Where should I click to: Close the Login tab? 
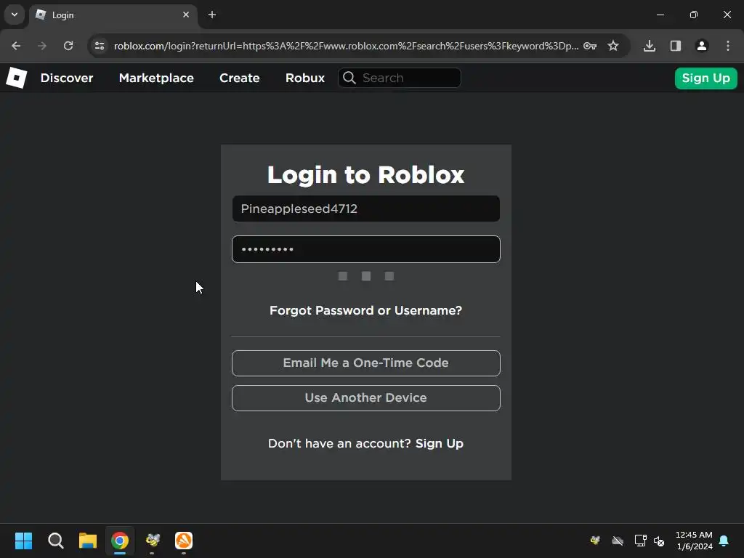click(x=186, y=15)
